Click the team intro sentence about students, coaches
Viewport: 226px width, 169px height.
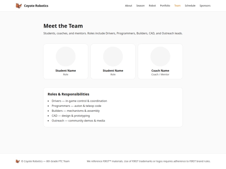(x=113, y=33)
